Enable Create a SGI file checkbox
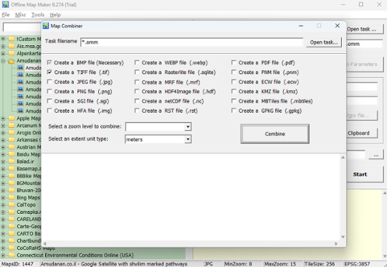Screen dimensions: 387x267 click(49, 101)
